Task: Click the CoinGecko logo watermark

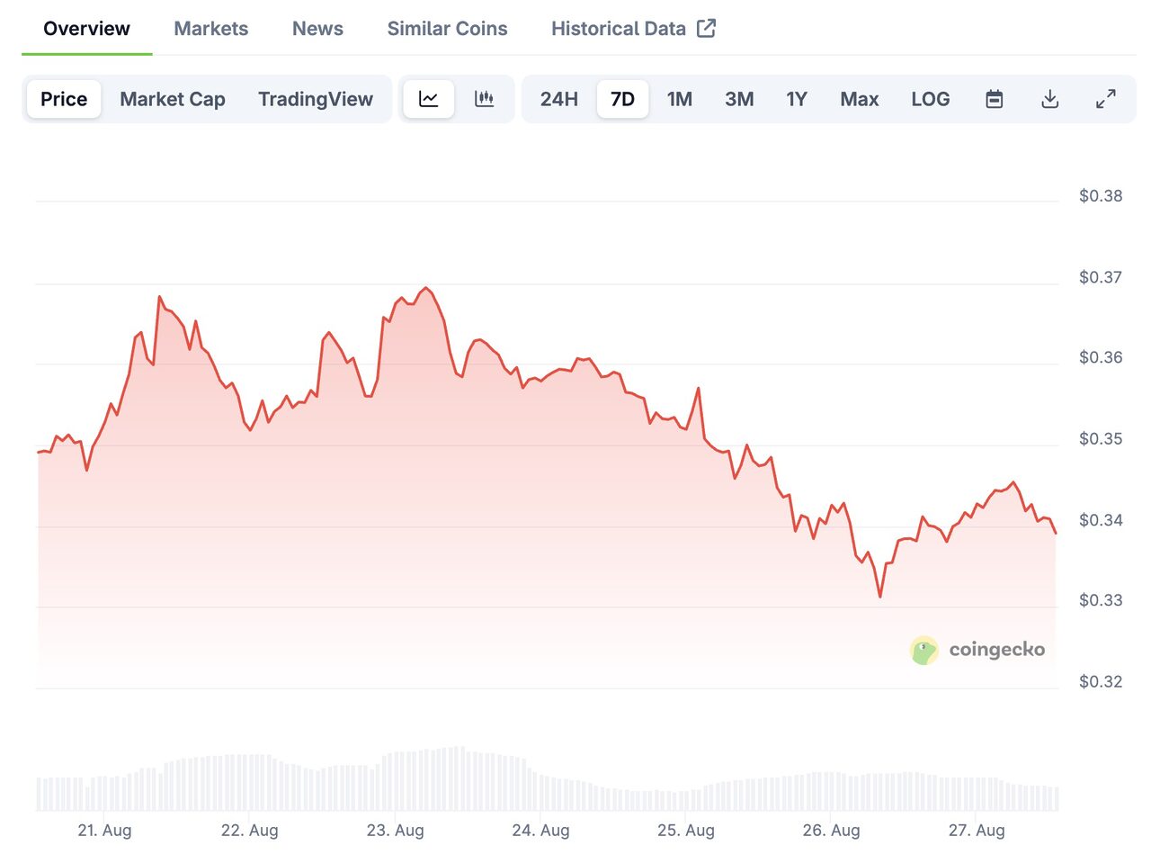Action: [x=977, y=650]
